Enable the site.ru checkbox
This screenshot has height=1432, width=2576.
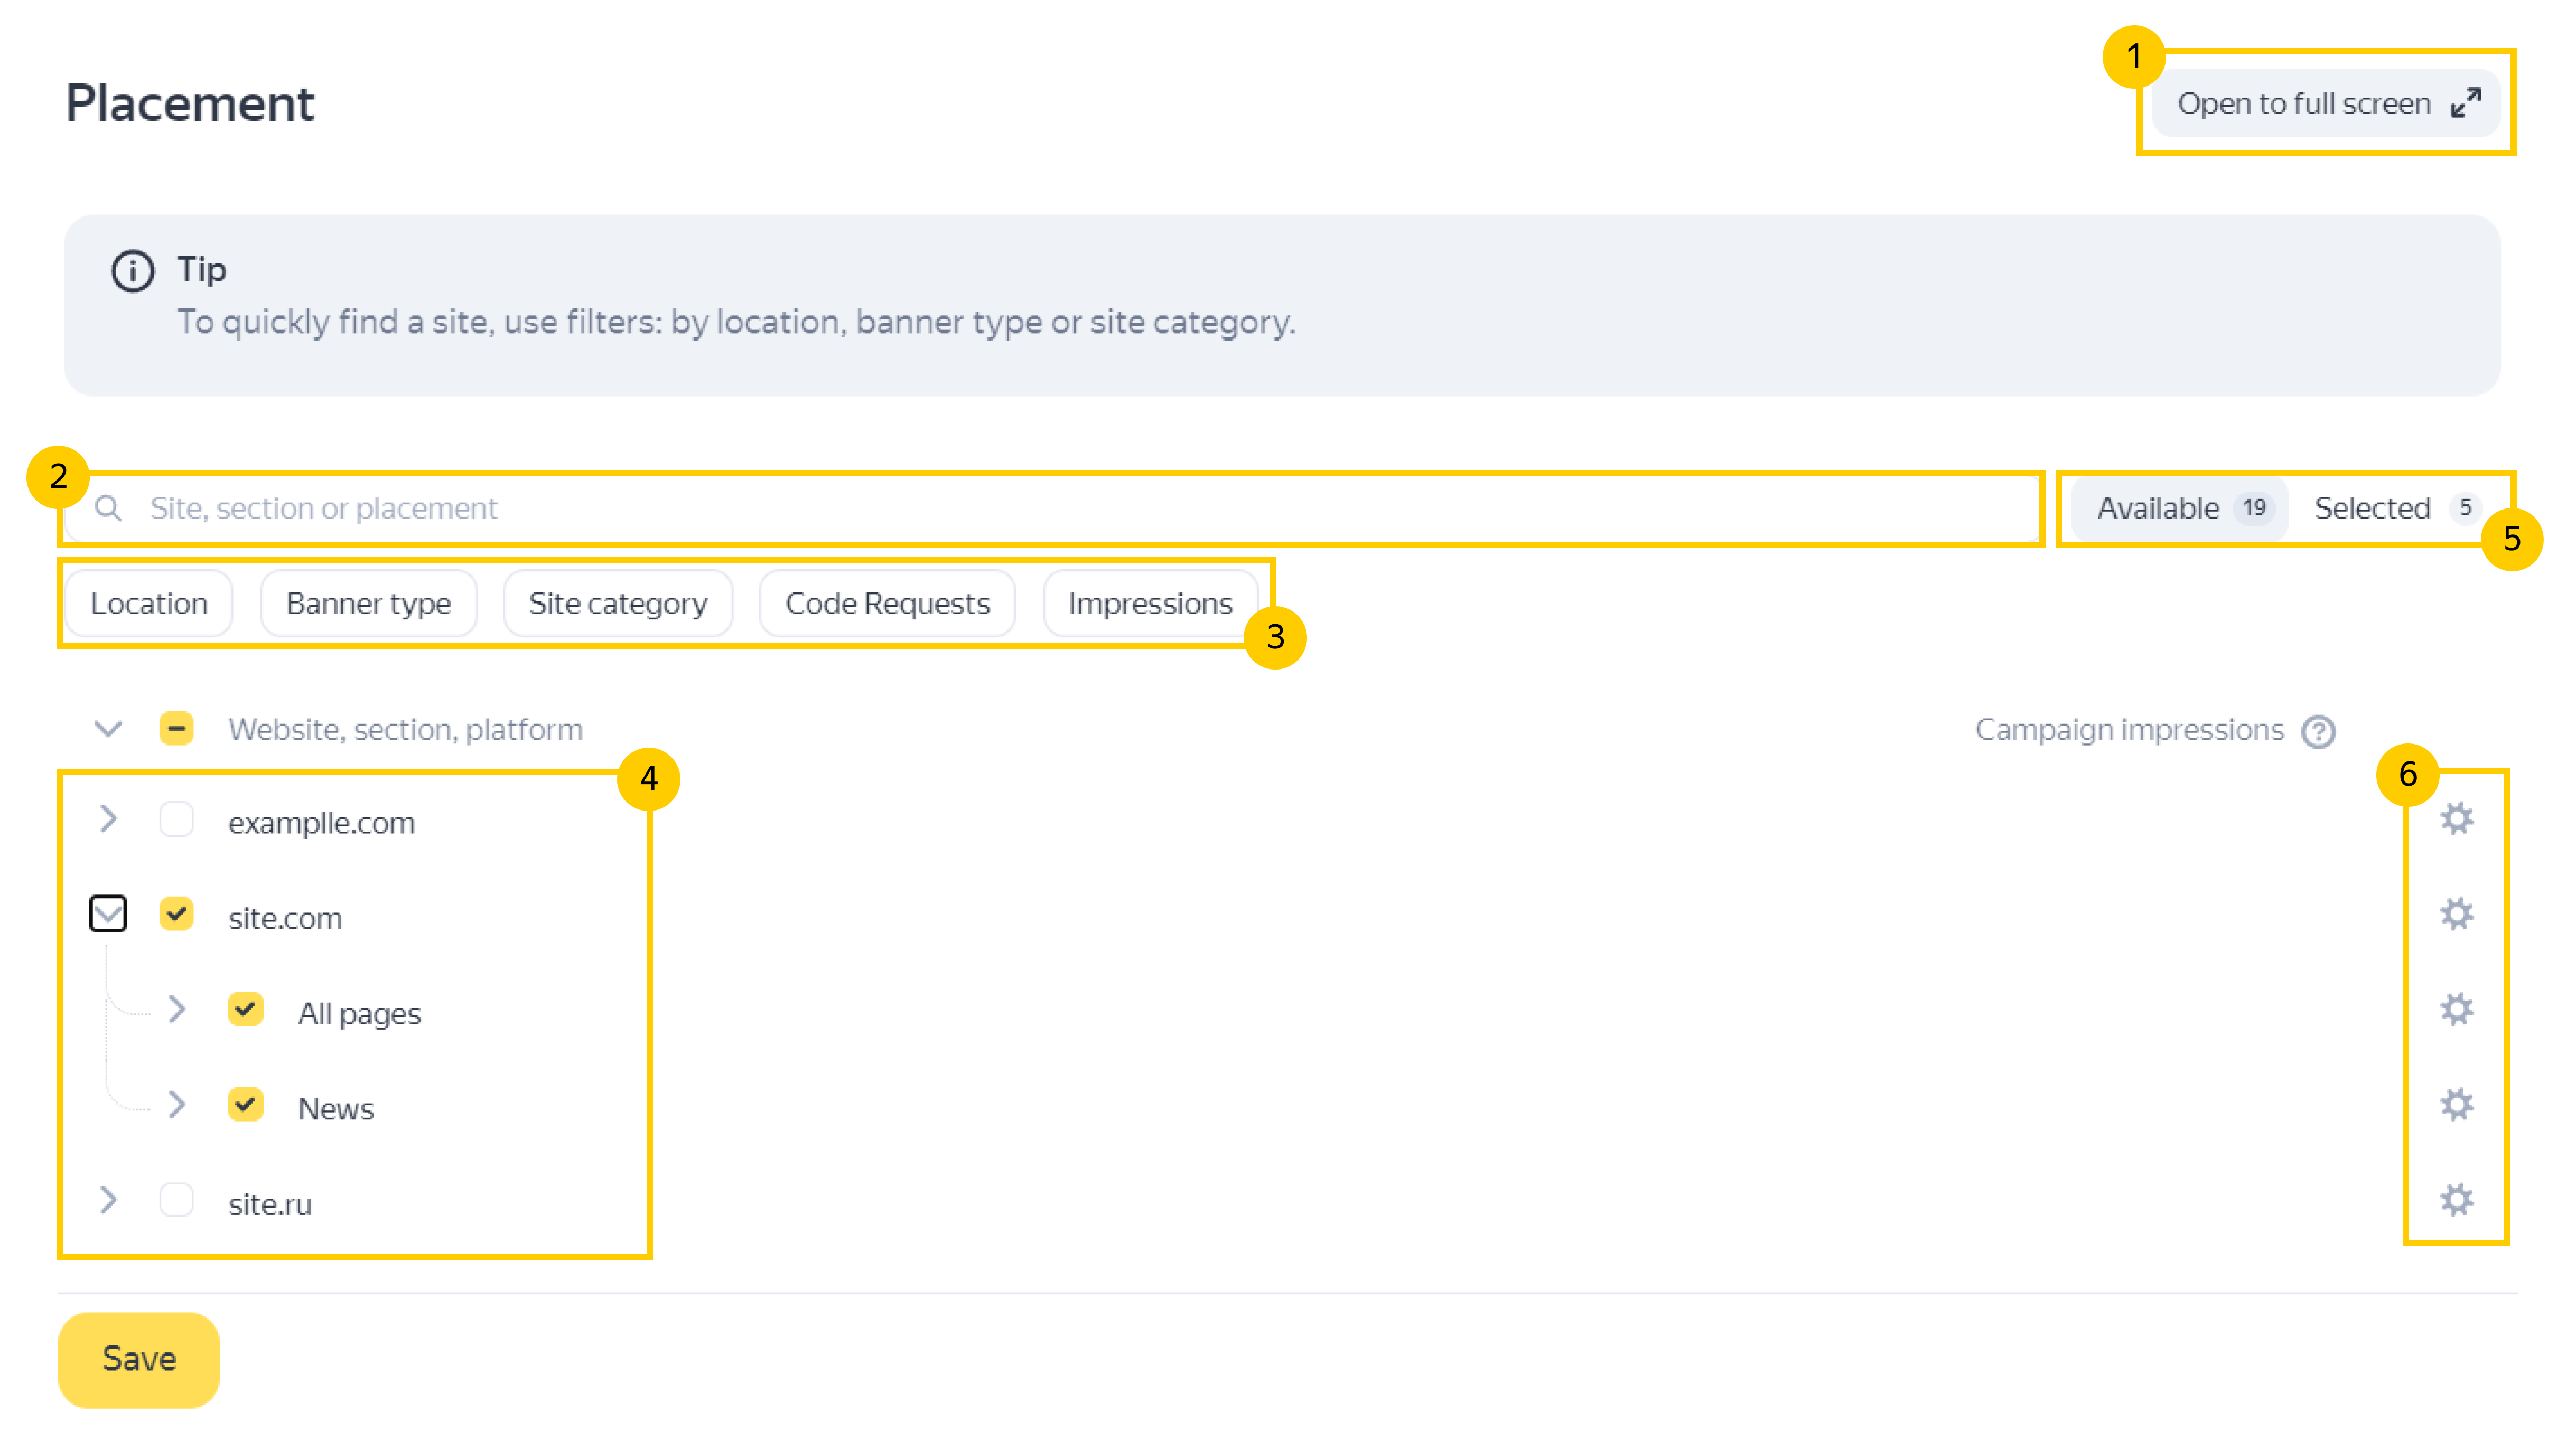coord(177,1199)
